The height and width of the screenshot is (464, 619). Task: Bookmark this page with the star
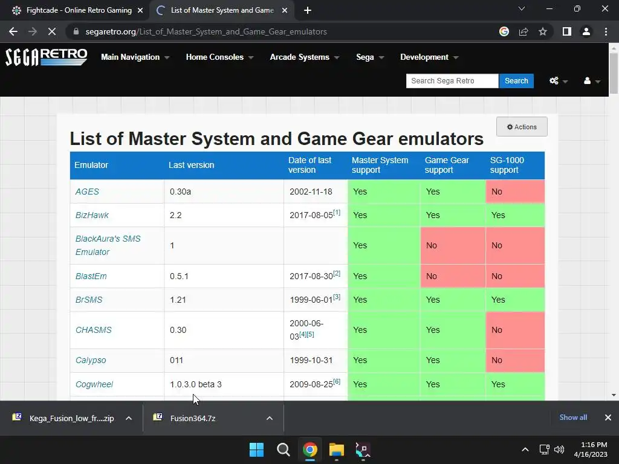(543, 31)
